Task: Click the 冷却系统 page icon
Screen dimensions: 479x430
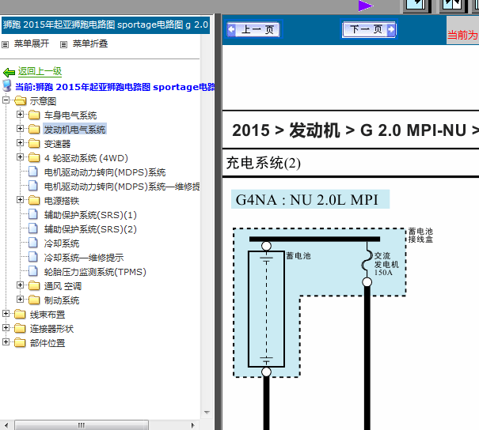Action: coord(33,243)
